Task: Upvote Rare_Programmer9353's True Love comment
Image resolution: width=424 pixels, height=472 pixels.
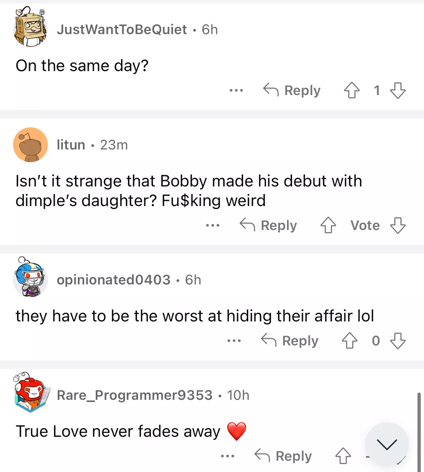Action: 343,456
